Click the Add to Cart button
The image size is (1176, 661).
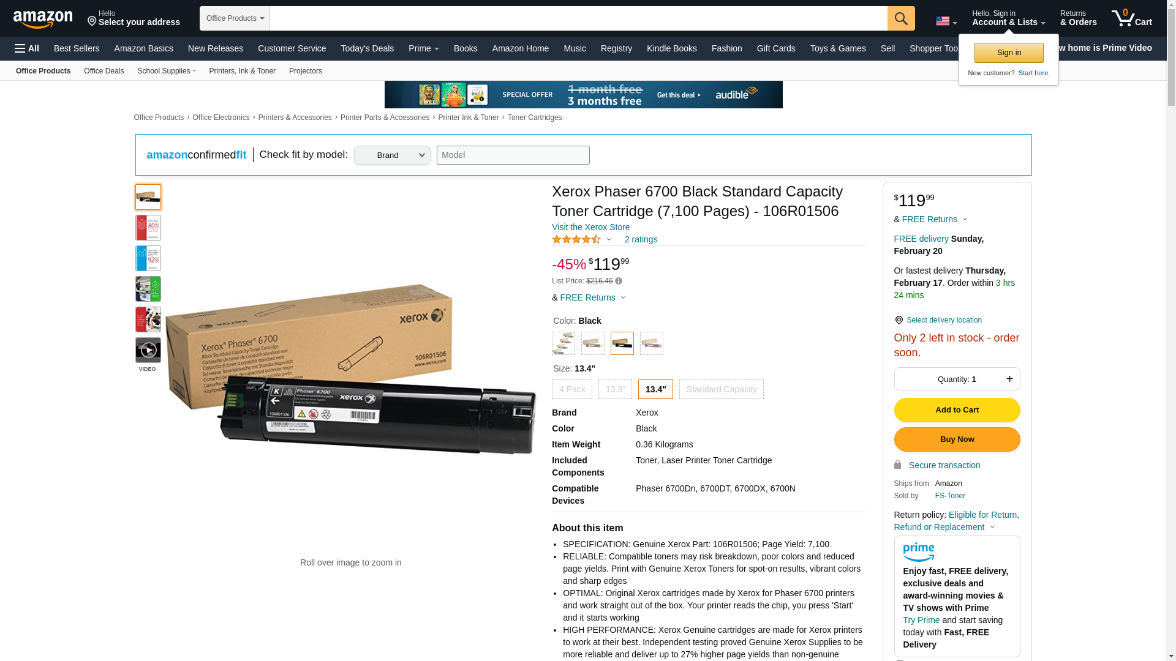tap(957, 410)
